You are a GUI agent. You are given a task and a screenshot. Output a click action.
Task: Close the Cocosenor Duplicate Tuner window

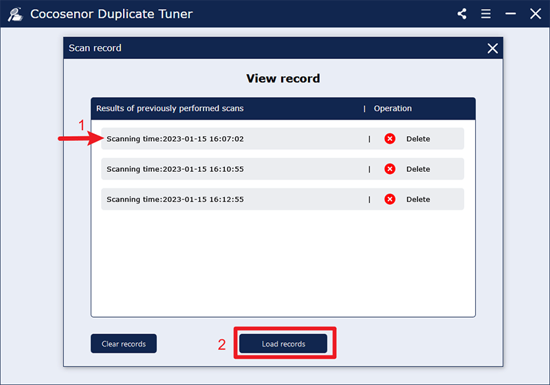point(536,14)
